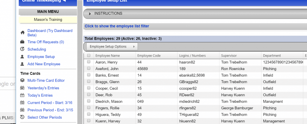This screenshot has width=307, height=124.
Task: Open the Add New Employee link
Action: click(44, 64)
